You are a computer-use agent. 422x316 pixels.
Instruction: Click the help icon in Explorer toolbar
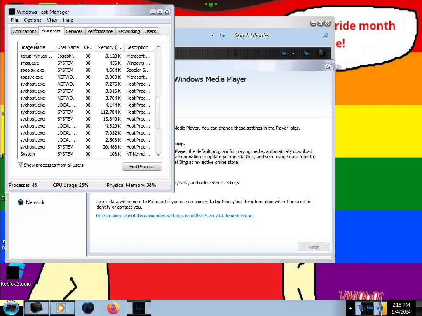click(x=322, y=53)
